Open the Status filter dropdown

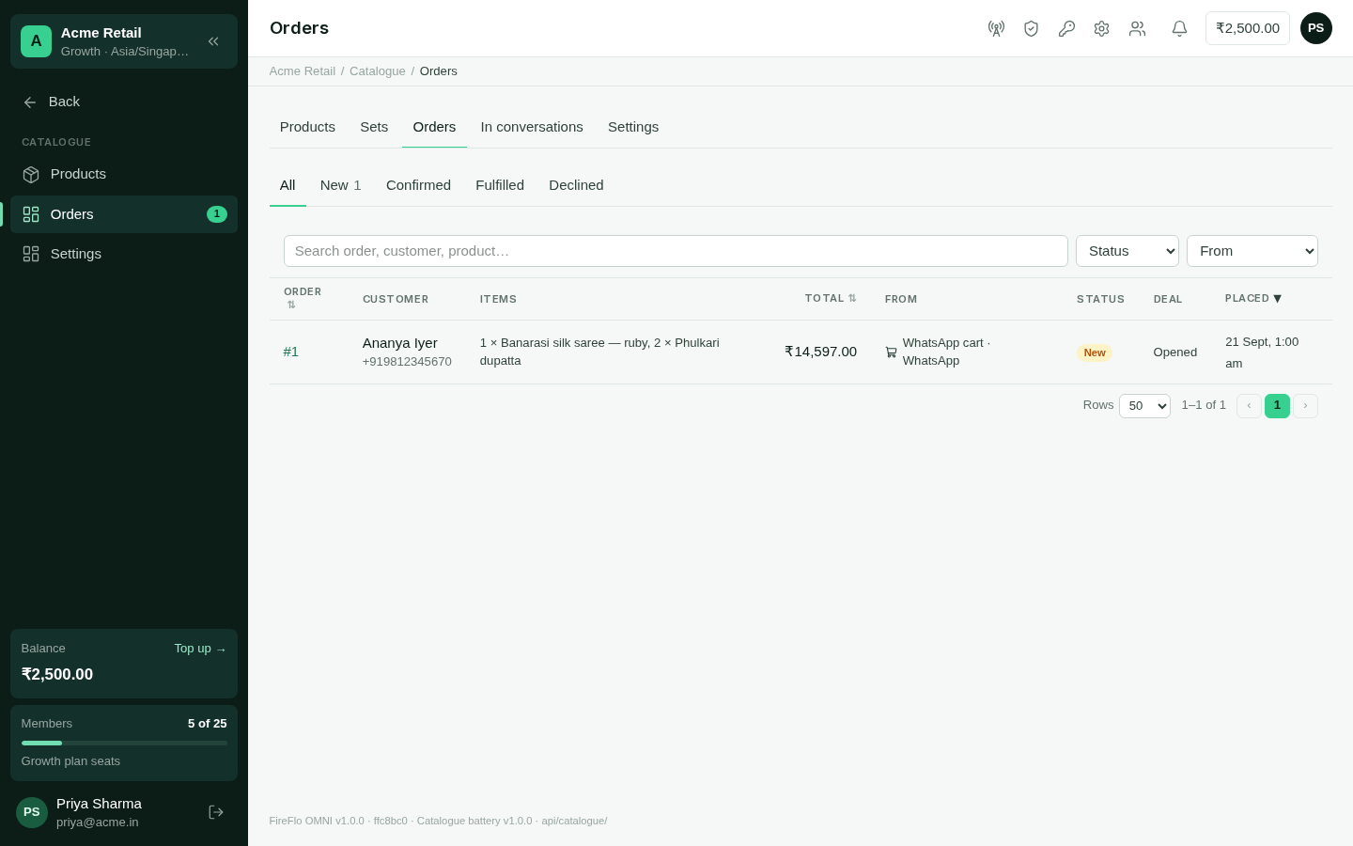point(1127,251)
